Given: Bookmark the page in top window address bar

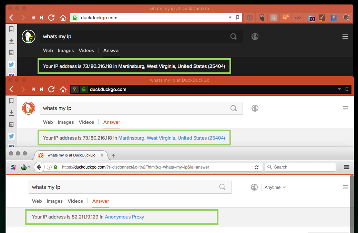Looking at the screenshot, I should pyautogui.click(x=238, y=17).
